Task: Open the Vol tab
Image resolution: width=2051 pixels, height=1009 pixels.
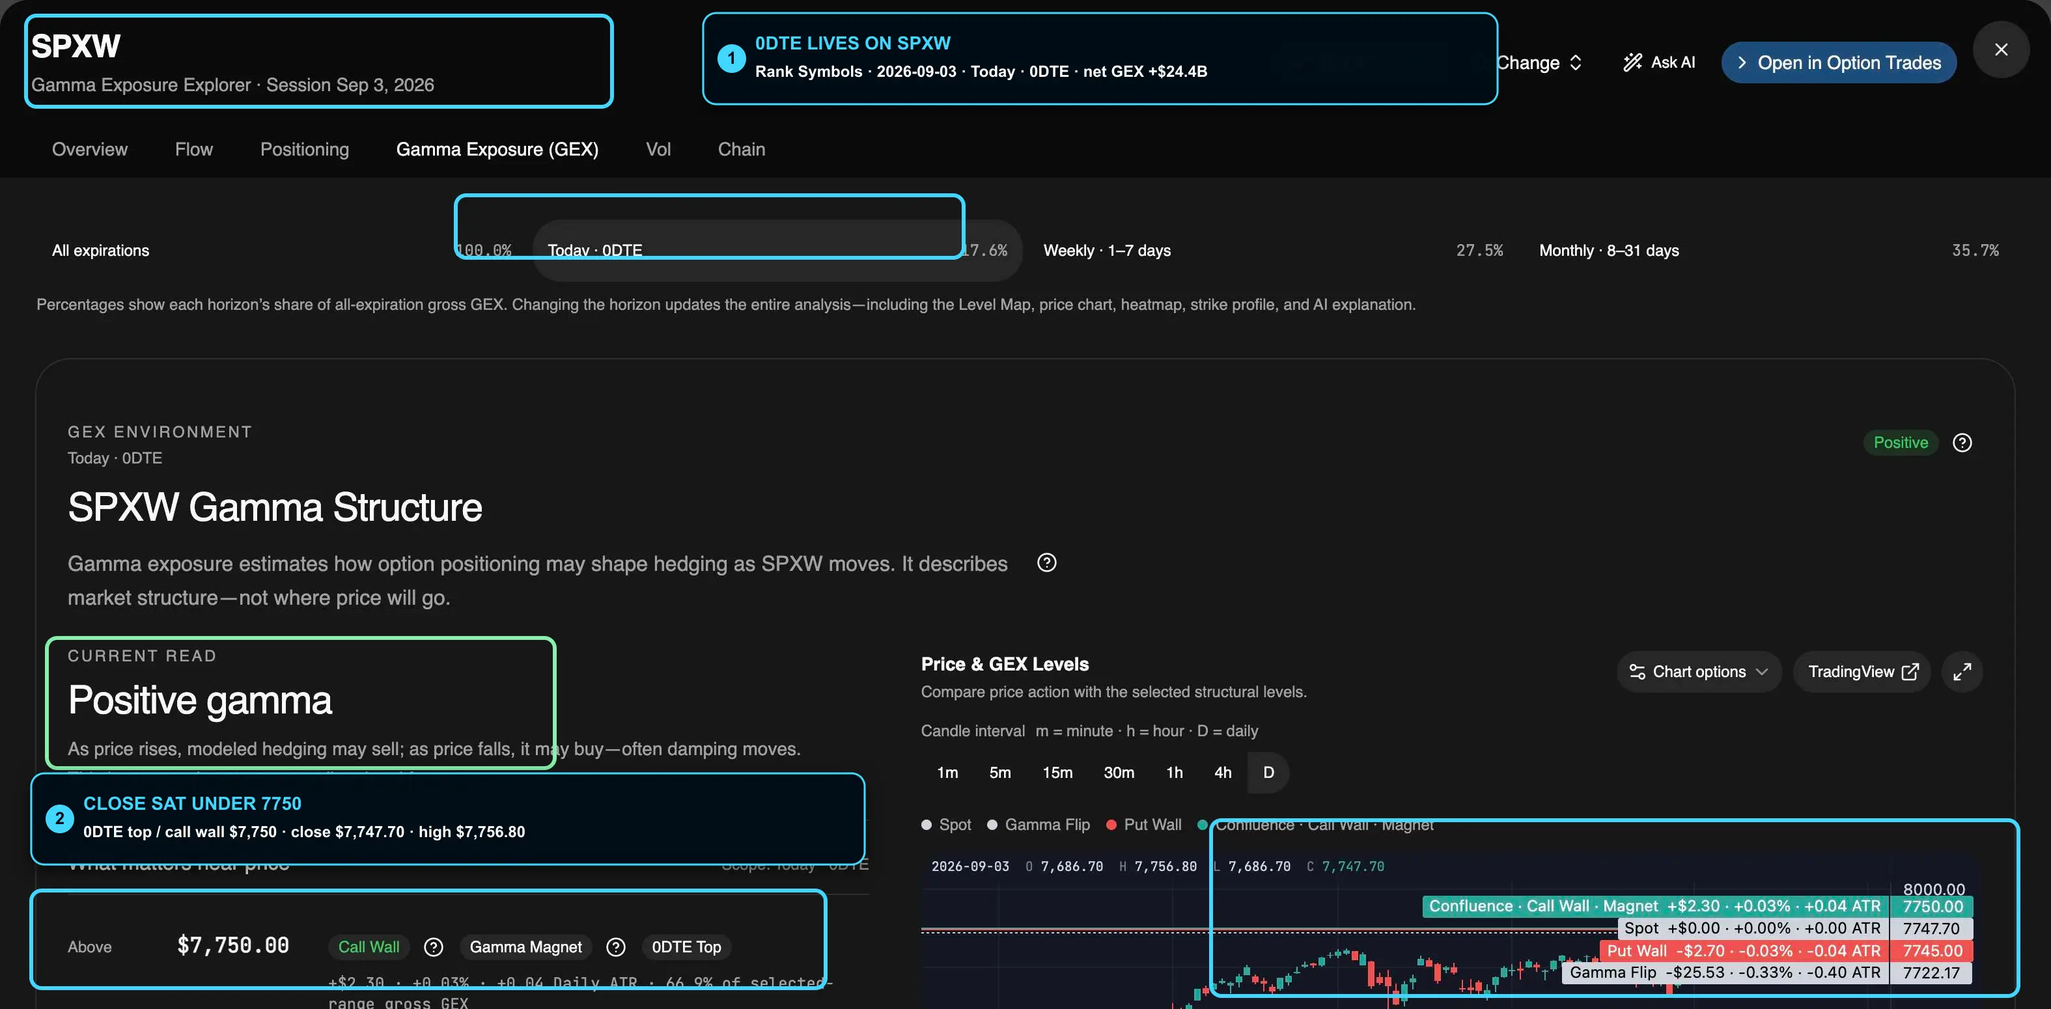Action: (x=658, y=150)
